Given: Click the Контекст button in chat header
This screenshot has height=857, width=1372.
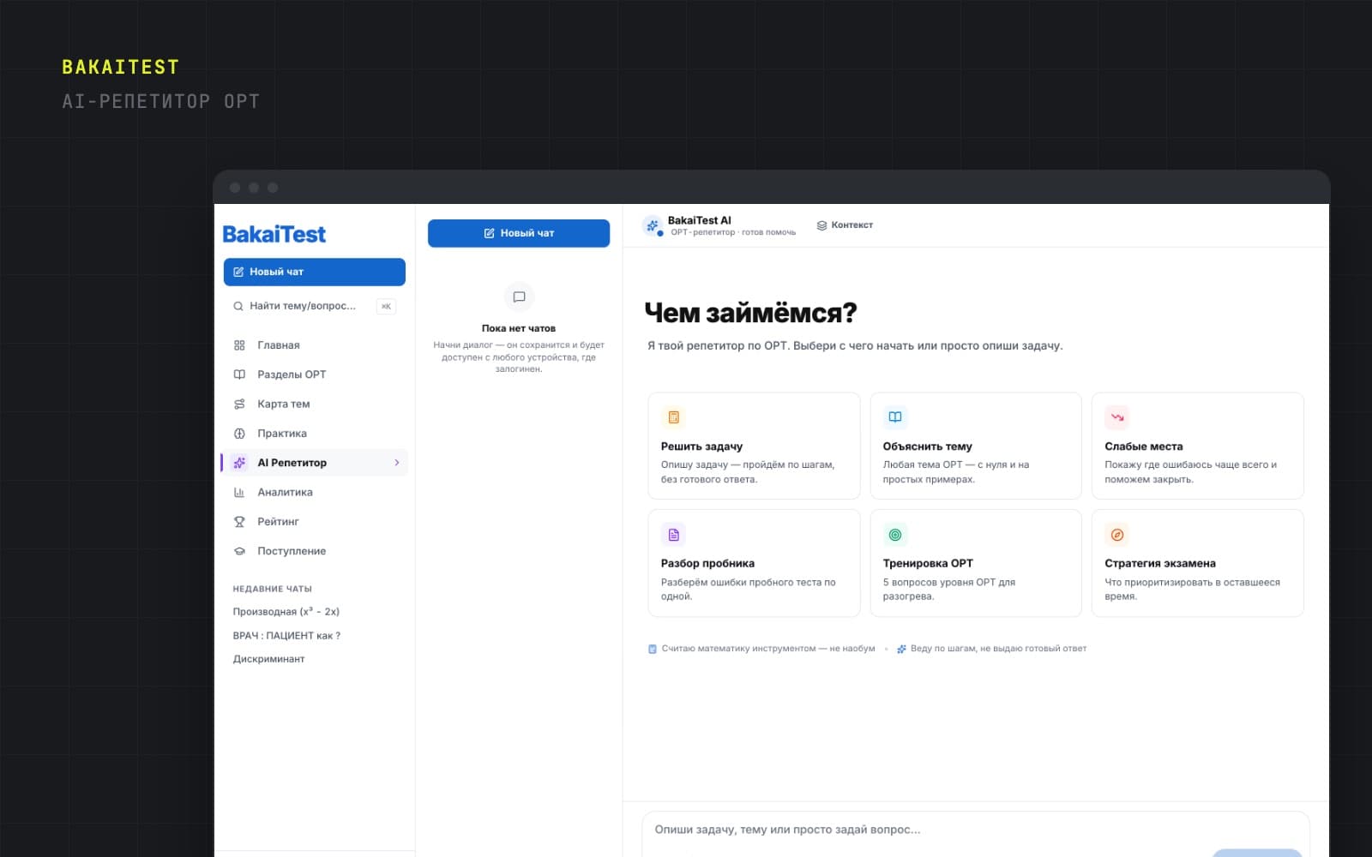Looking at the screenshot, I should pos(845,225).
